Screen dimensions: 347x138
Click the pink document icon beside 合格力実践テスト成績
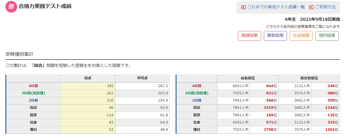click(x=11, y=7)
